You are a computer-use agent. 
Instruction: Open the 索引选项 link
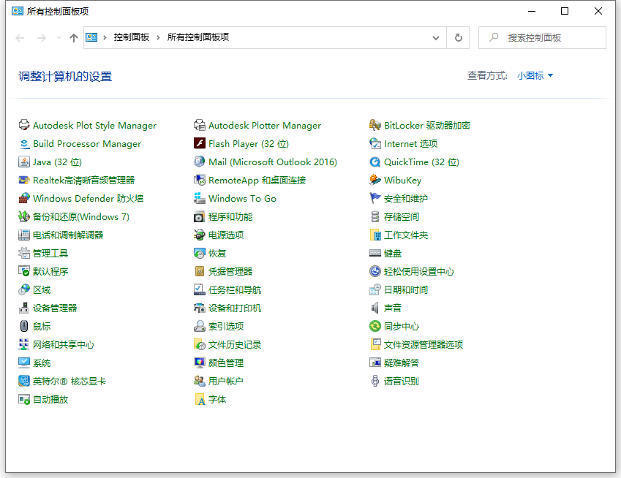point(226,327)
